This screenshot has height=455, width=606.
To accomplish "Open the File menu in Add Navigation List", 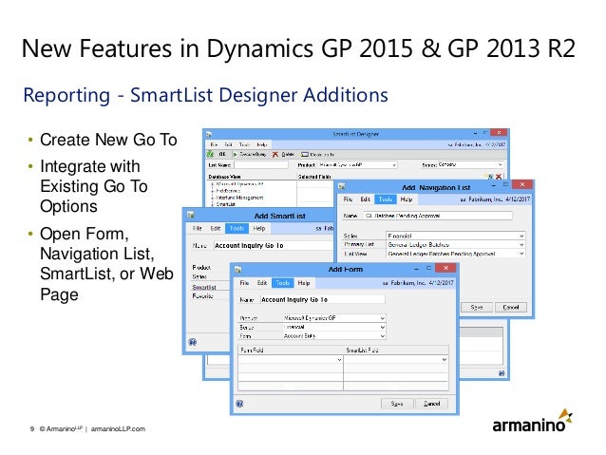I will click(x=348, y=199).
